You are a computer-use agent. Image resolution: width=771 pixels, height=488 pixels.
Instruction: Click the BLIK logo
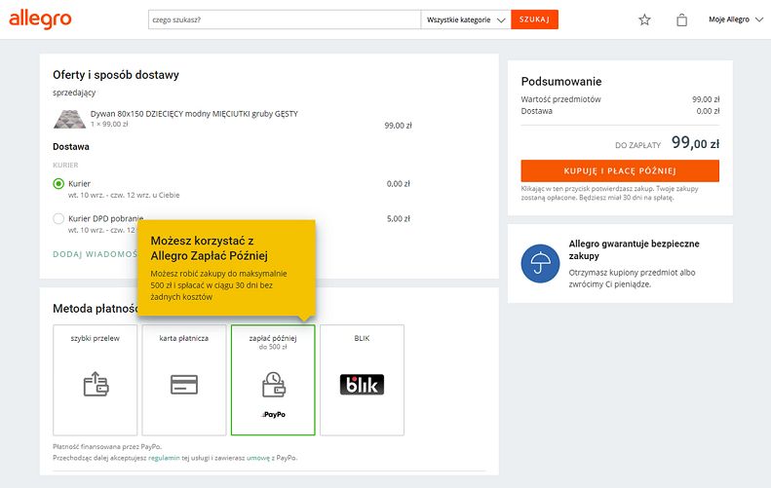(x=362, y=385)
